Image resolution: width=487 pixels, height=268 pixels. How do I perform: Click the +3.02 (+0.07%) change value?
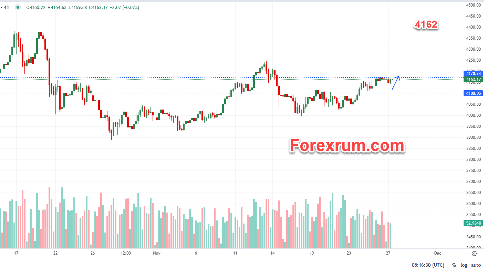(125, 7)
